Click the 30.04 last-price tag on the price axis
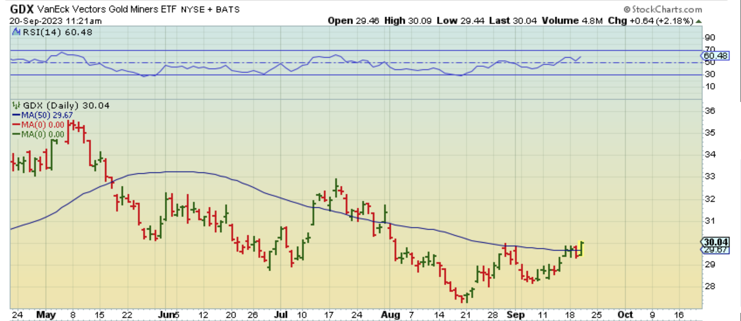This screenshot has height=321, width=741. (716, 242)
